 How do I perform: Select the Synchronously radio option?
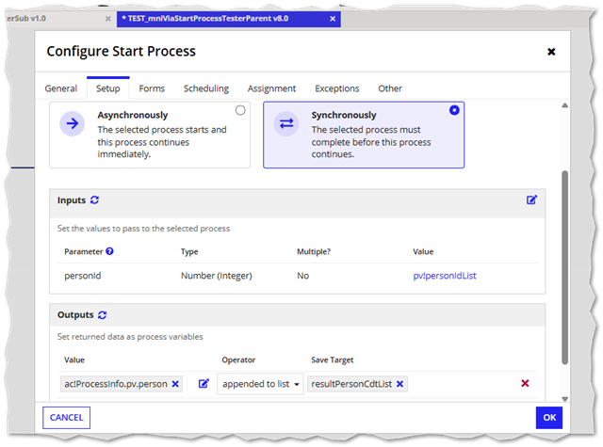click(x=455, y=110)
